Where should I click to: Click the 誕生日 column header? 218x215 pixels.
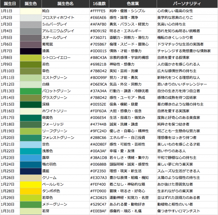(x=10, y=4)
